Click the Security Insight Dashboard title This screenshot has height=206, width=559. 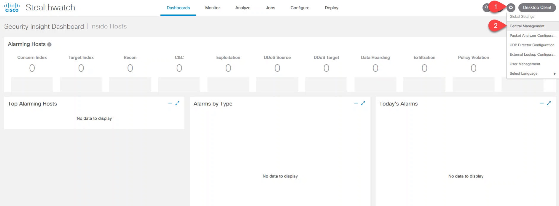click(44, 27)
